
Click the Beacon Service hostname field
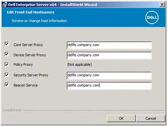[109, 86]
